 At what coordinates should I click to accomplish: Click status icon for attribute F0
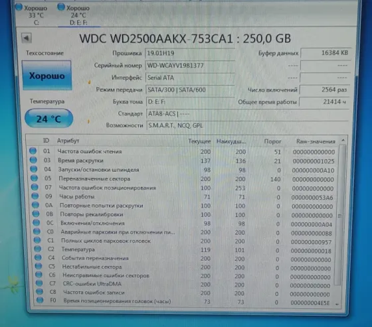pos(40,300)
